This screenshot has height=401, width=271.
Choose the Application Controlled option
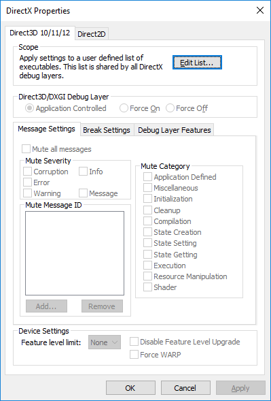[x=66, y=108]
